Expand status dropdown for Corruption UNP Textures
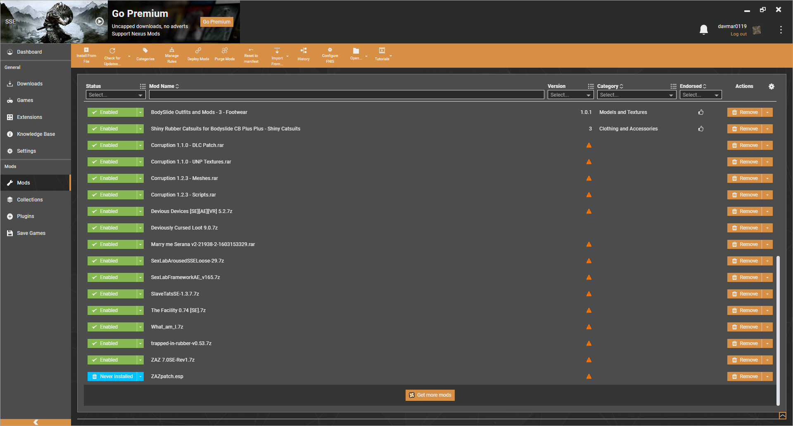793x426 pixels. click(140, 162)
